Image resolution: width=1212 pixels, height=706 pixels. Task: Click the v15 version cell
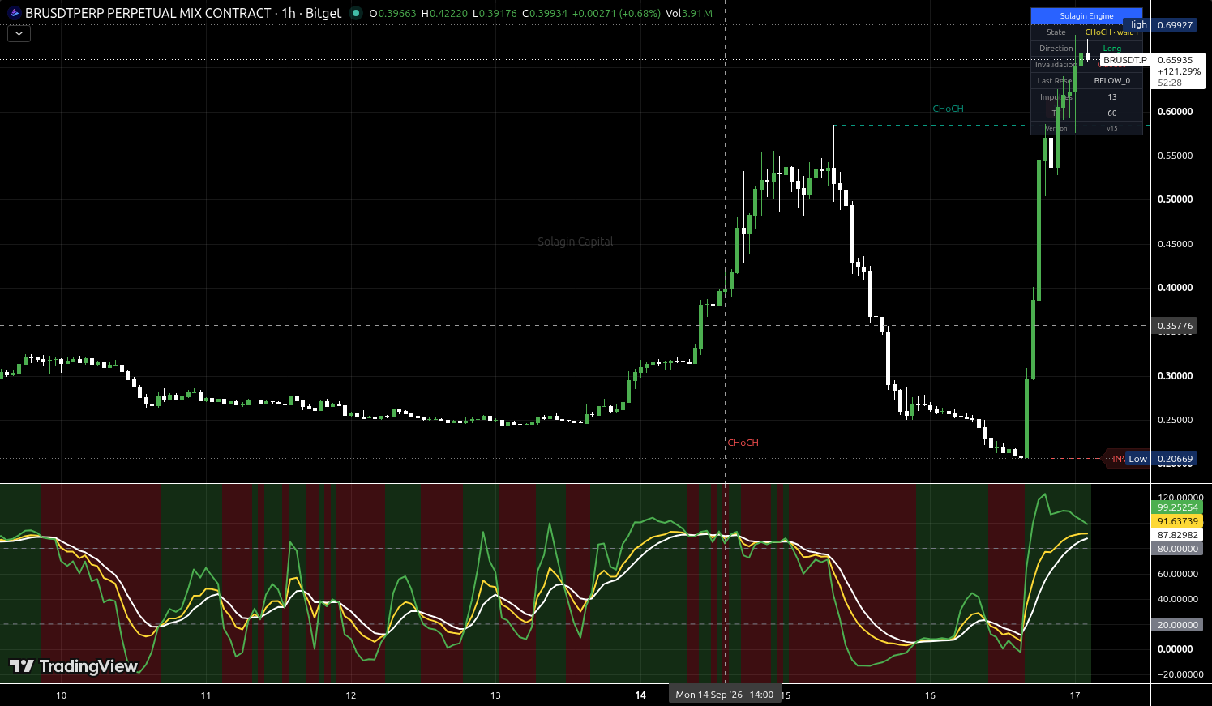coord(1111,129)
